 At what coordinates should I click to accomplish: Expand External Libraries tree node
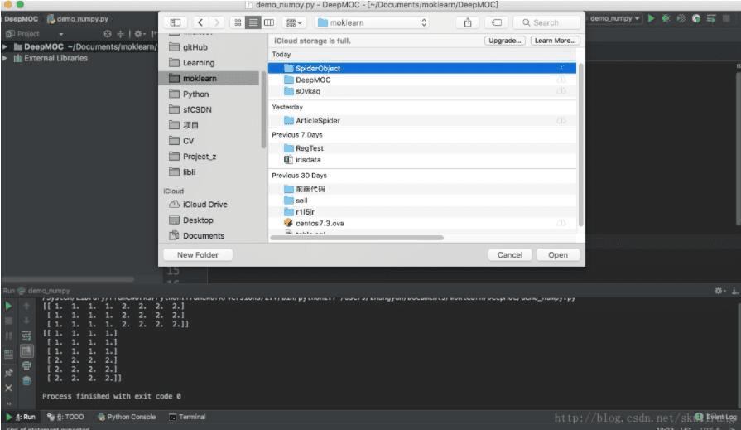click(x=5, y=58)
